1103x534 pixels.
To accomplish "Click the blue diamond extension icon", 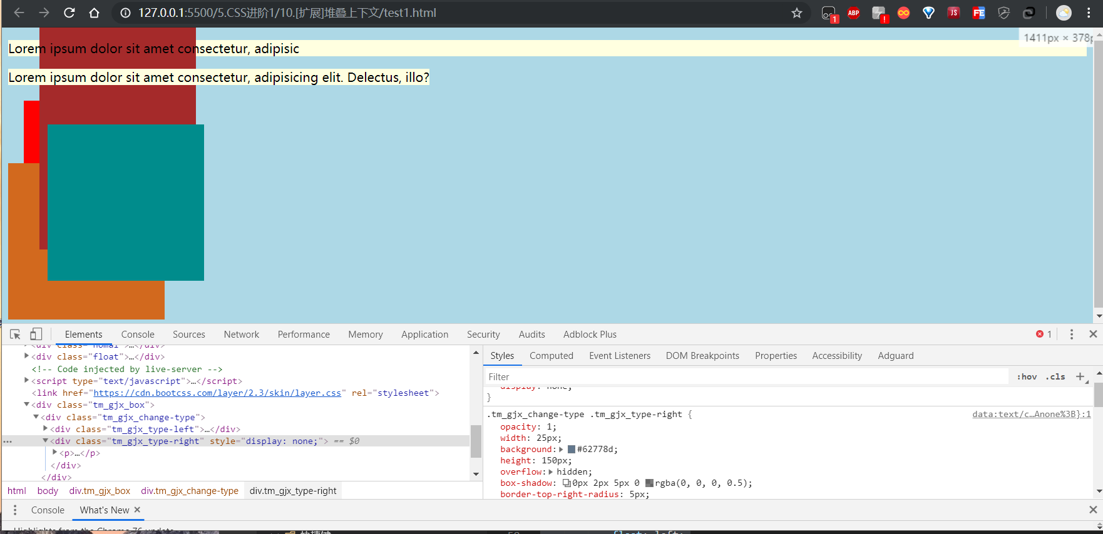I will [928, 13].
